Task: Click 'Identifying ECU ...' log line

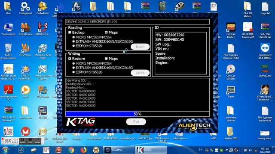Action: [x=78, y=80]
